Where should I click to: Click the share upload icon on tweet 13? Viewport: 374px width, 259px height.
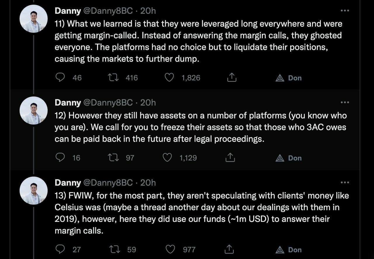[229, 249]
